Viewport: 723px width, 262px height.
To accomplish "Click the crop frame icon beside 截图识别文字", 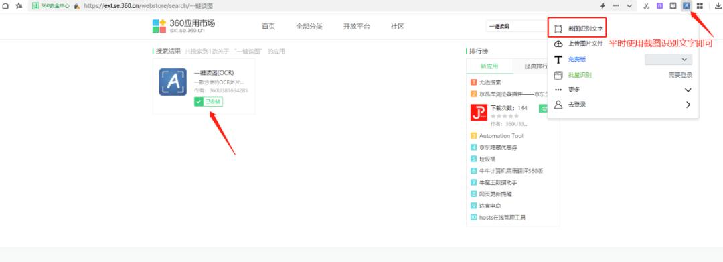I will tap(558, 29).
